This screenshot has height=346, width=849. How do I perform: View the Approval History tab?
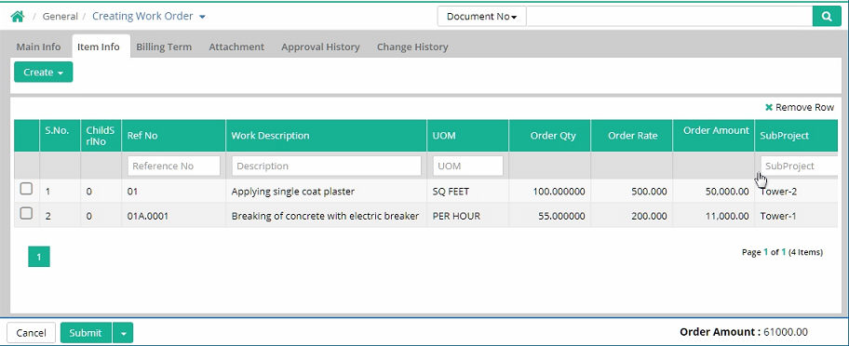320,47
